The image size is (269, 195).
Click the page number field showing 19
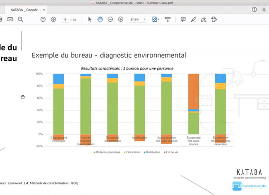pyautogui.click(x=65, y=19)
